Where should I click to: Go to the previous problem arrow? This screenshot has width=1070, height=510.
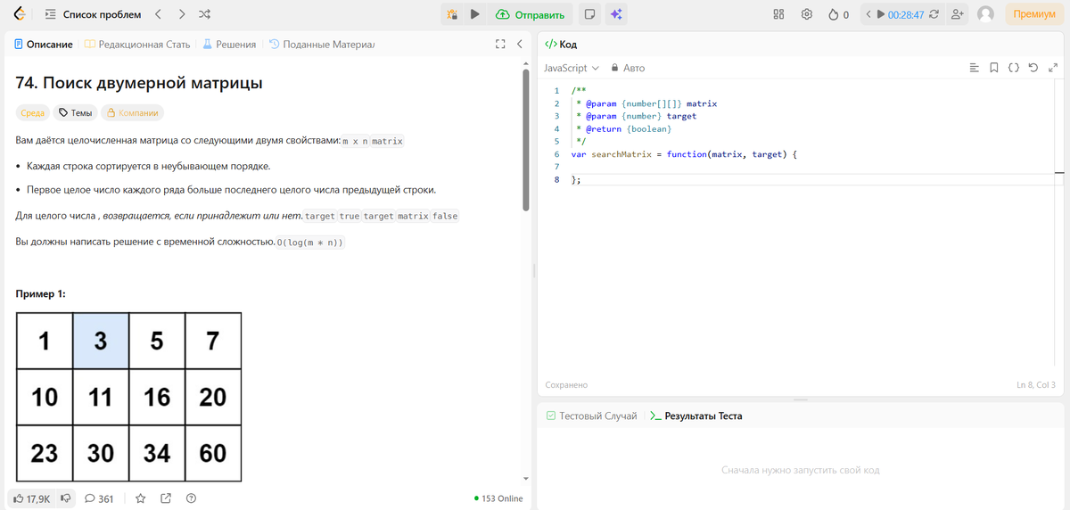pos(158,14)
